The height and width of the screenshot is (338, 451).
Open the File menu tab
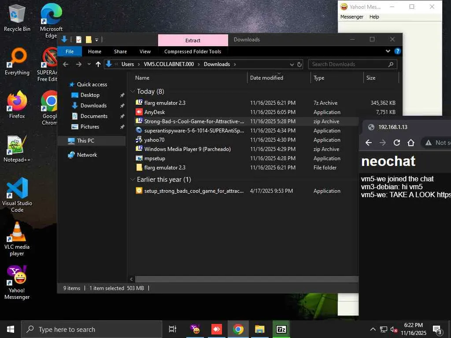point(70,51)
